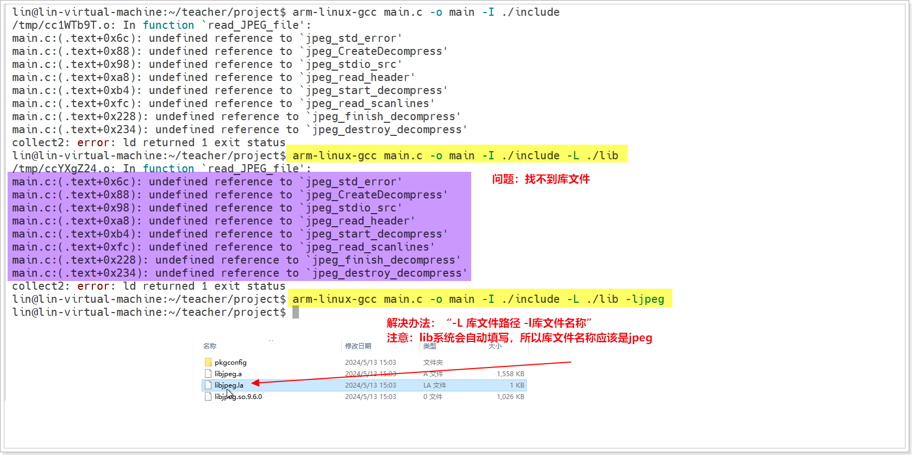Sort files by the 名称 column header
The width and height of the screenshot is (912, 455).
pos(210,346)
